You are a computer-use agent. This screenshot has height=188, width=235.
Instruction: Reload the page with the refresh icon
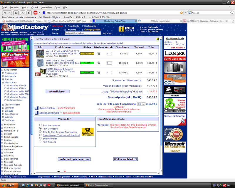click(x=16, y=13)
